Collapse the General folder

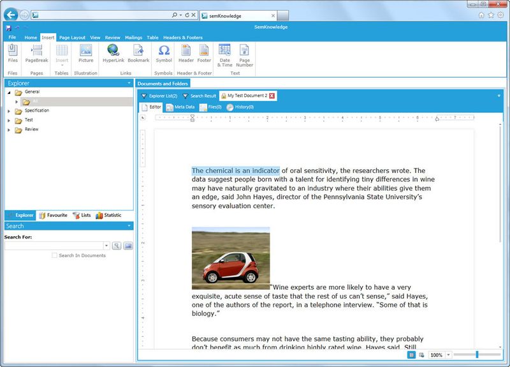[9, 93]
